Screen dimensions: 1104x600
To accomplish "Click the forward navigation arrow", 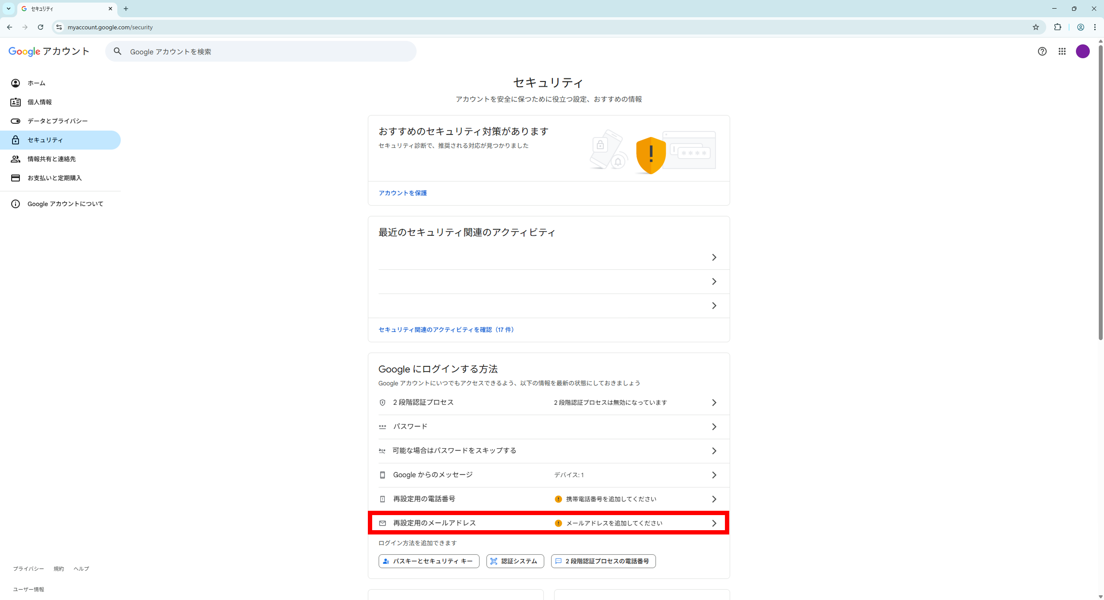I will click(x=25, y=27).
